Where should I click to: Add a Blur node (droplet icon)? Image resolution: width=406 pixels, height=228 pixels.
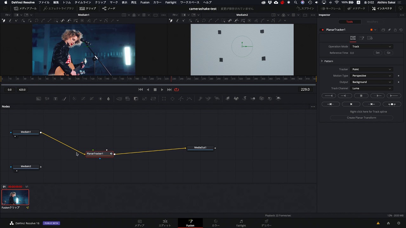108,98
